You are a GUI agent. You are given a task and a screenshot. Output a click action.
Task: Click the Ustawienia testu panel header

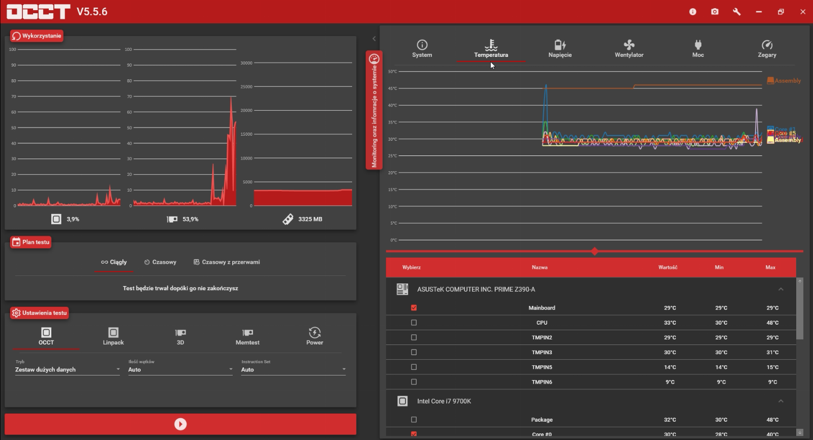click(x=40, y=313)
